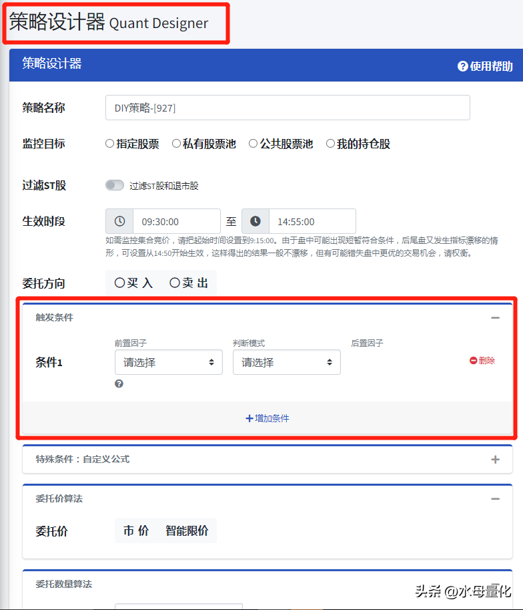
Task: Edit the 14:55:00 end time field
Action: (312, 221)
